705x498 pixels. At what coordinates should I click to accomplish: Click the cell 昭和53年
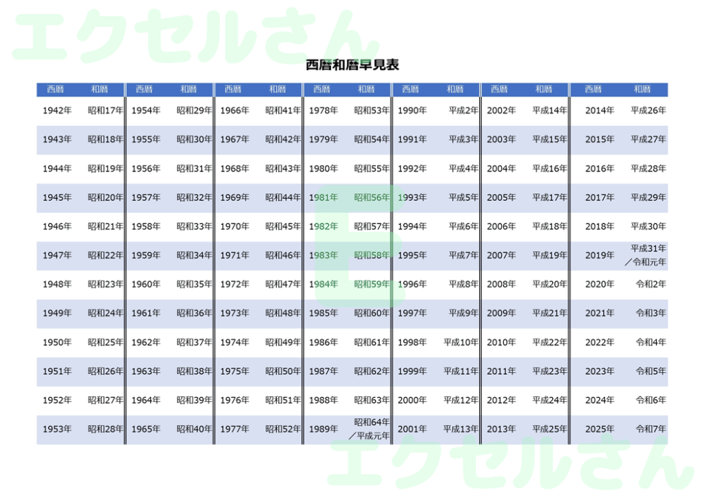tap(371, 111)
